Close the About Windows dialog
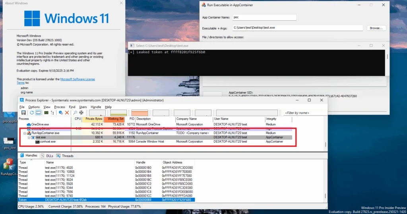 coord(121,3)
